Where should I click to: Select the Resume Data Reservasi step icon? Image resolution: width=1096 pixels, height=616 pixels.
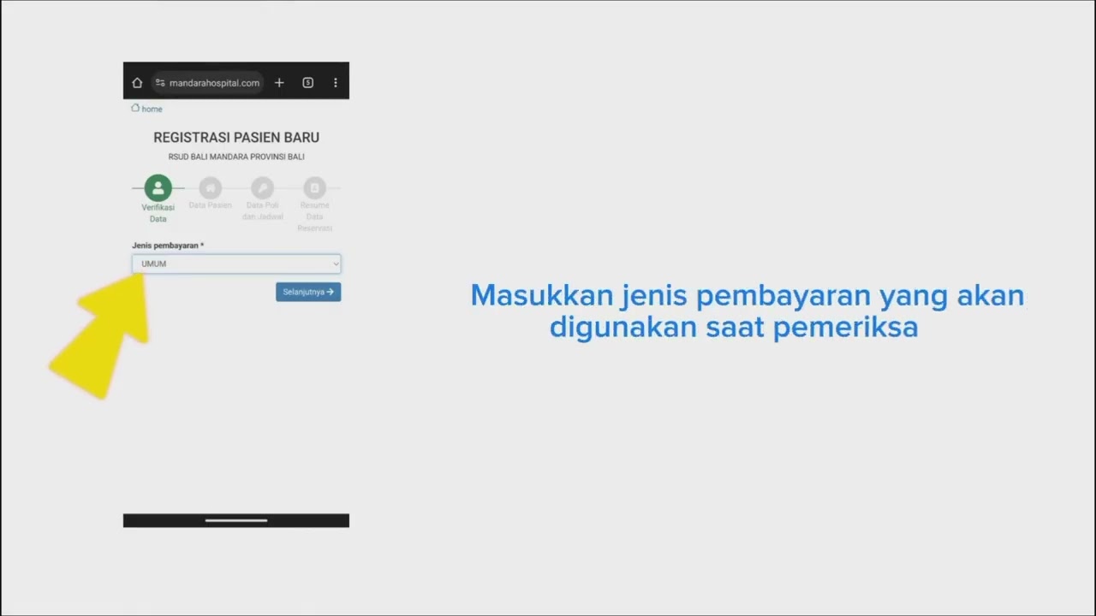(314, 187)
